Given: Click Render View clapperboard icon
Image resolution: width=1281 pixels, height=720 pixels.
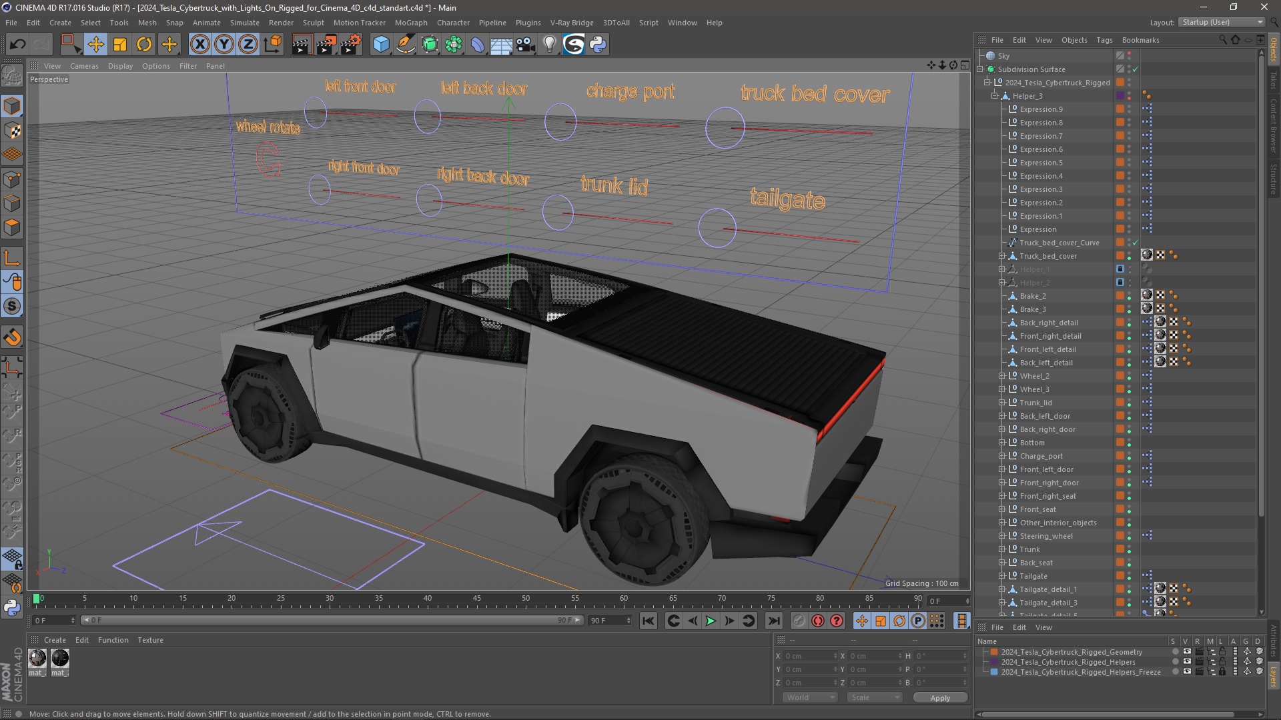Looking at the screenshot, I should pos(302,45).
